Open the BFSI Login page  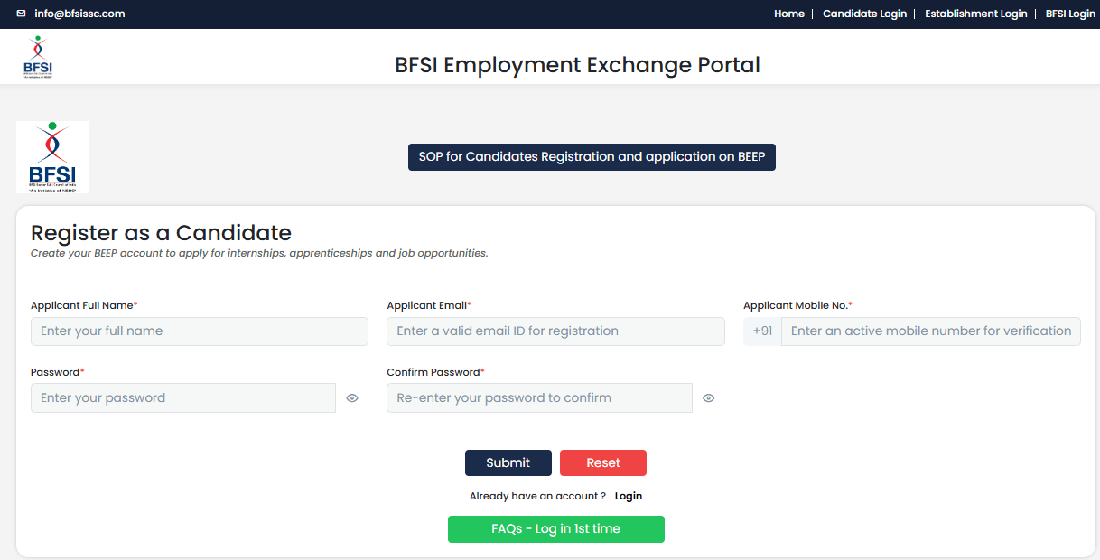coord(1069,14)
